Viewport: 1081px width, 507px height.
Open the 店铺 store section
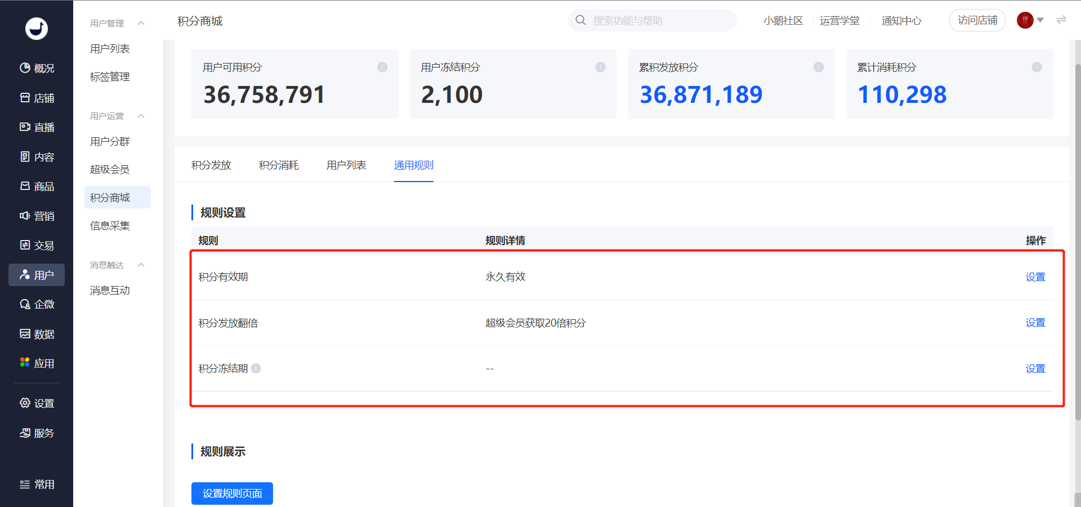tap(37, 98)
